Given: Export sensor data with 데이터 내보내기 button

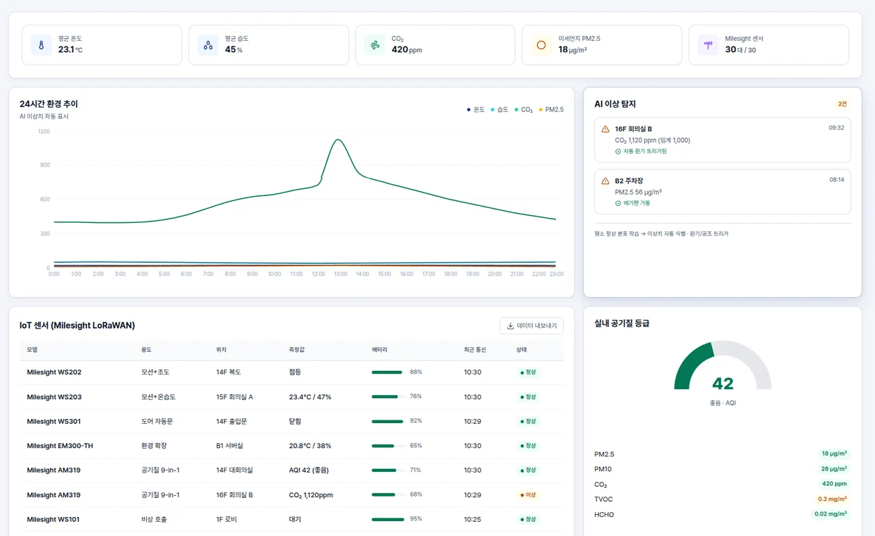Looking at the screenshot, I should tap(531, 326).
